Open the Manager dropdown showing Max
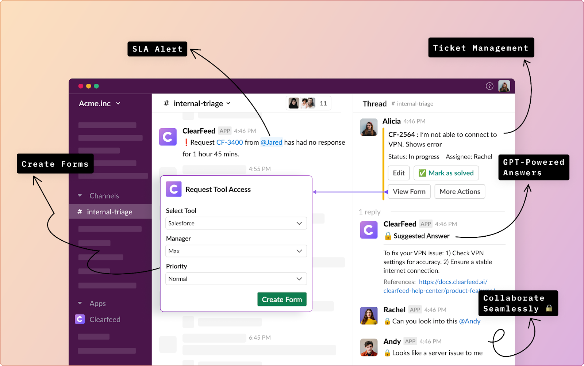 (236, 251)
